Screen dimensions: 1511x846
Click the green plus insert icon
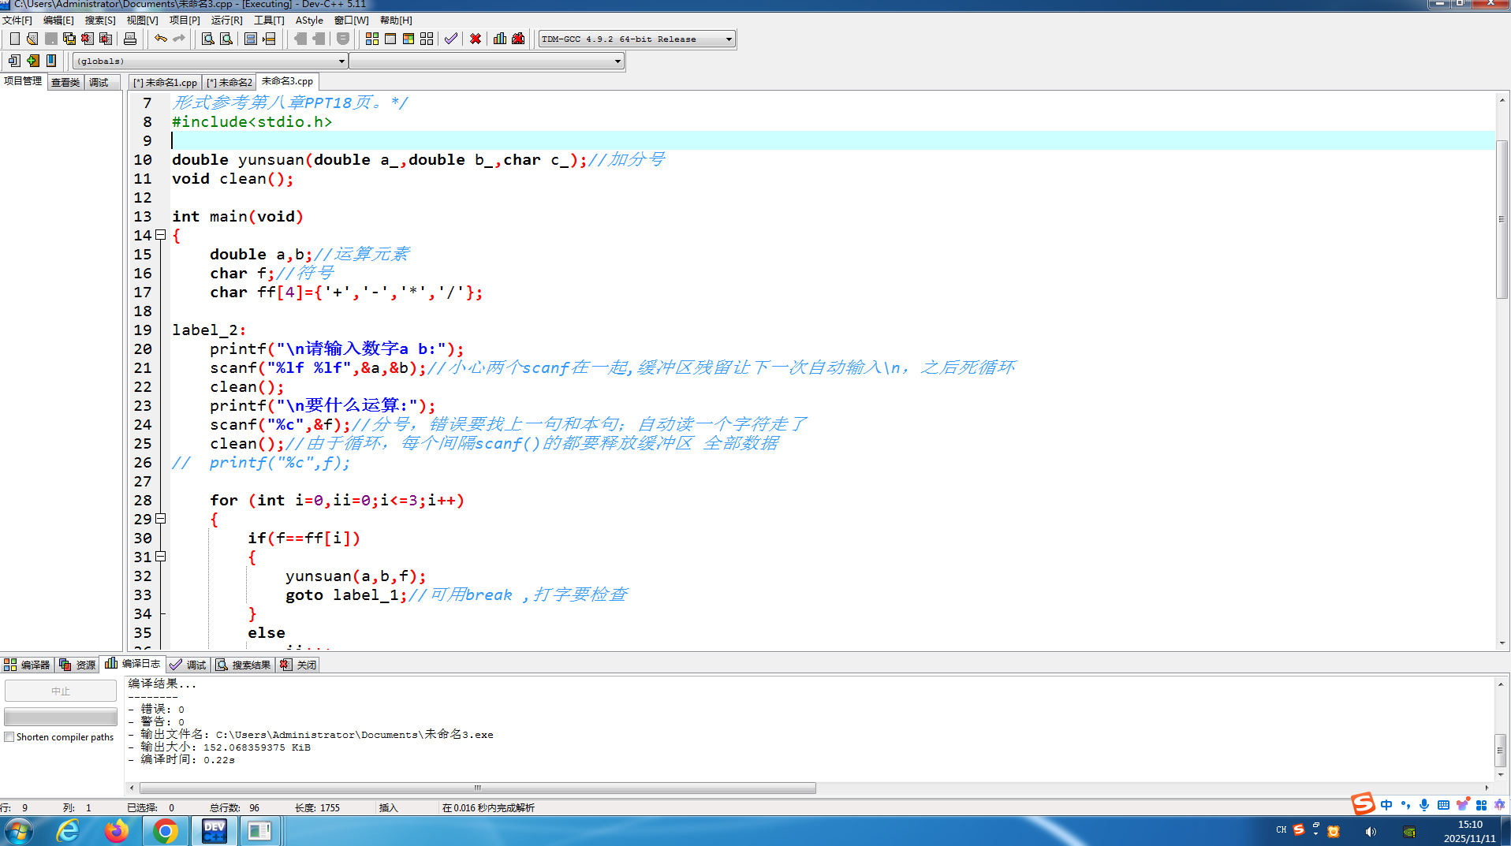coord(32,61)
